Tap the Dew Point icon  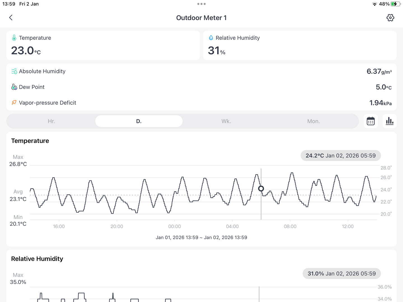(x=14, y=87)
